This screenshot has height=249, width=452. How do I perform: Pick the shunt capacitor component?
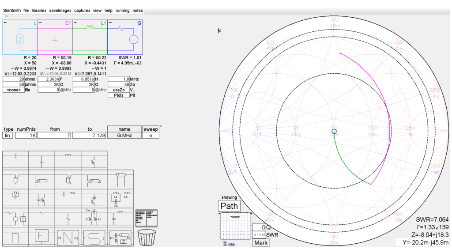click(42, 160)
